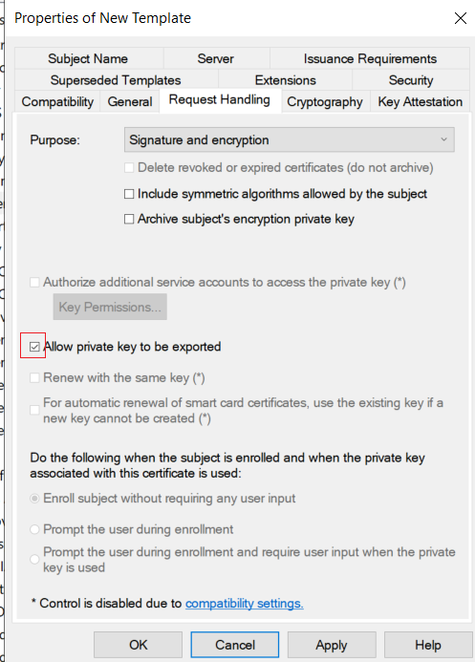
Task: Click Apply to save template changes
Action: point(332,645)
